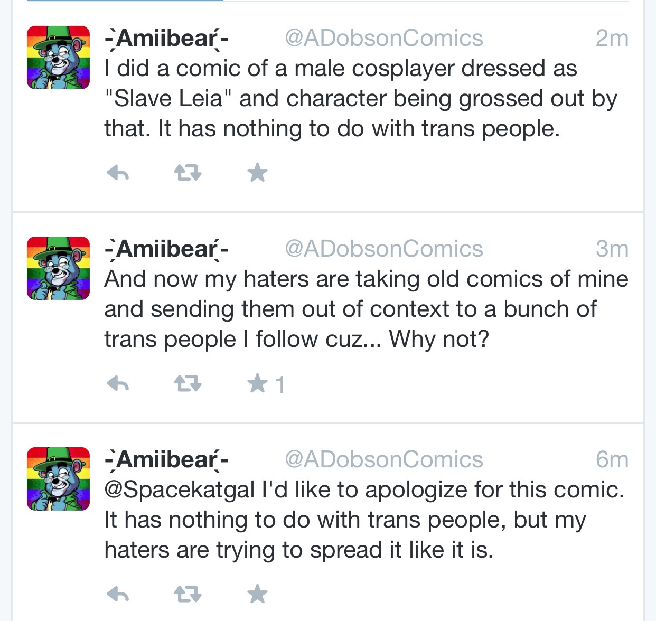Open the tweet text about haters sending comics

tap(366, 309)
